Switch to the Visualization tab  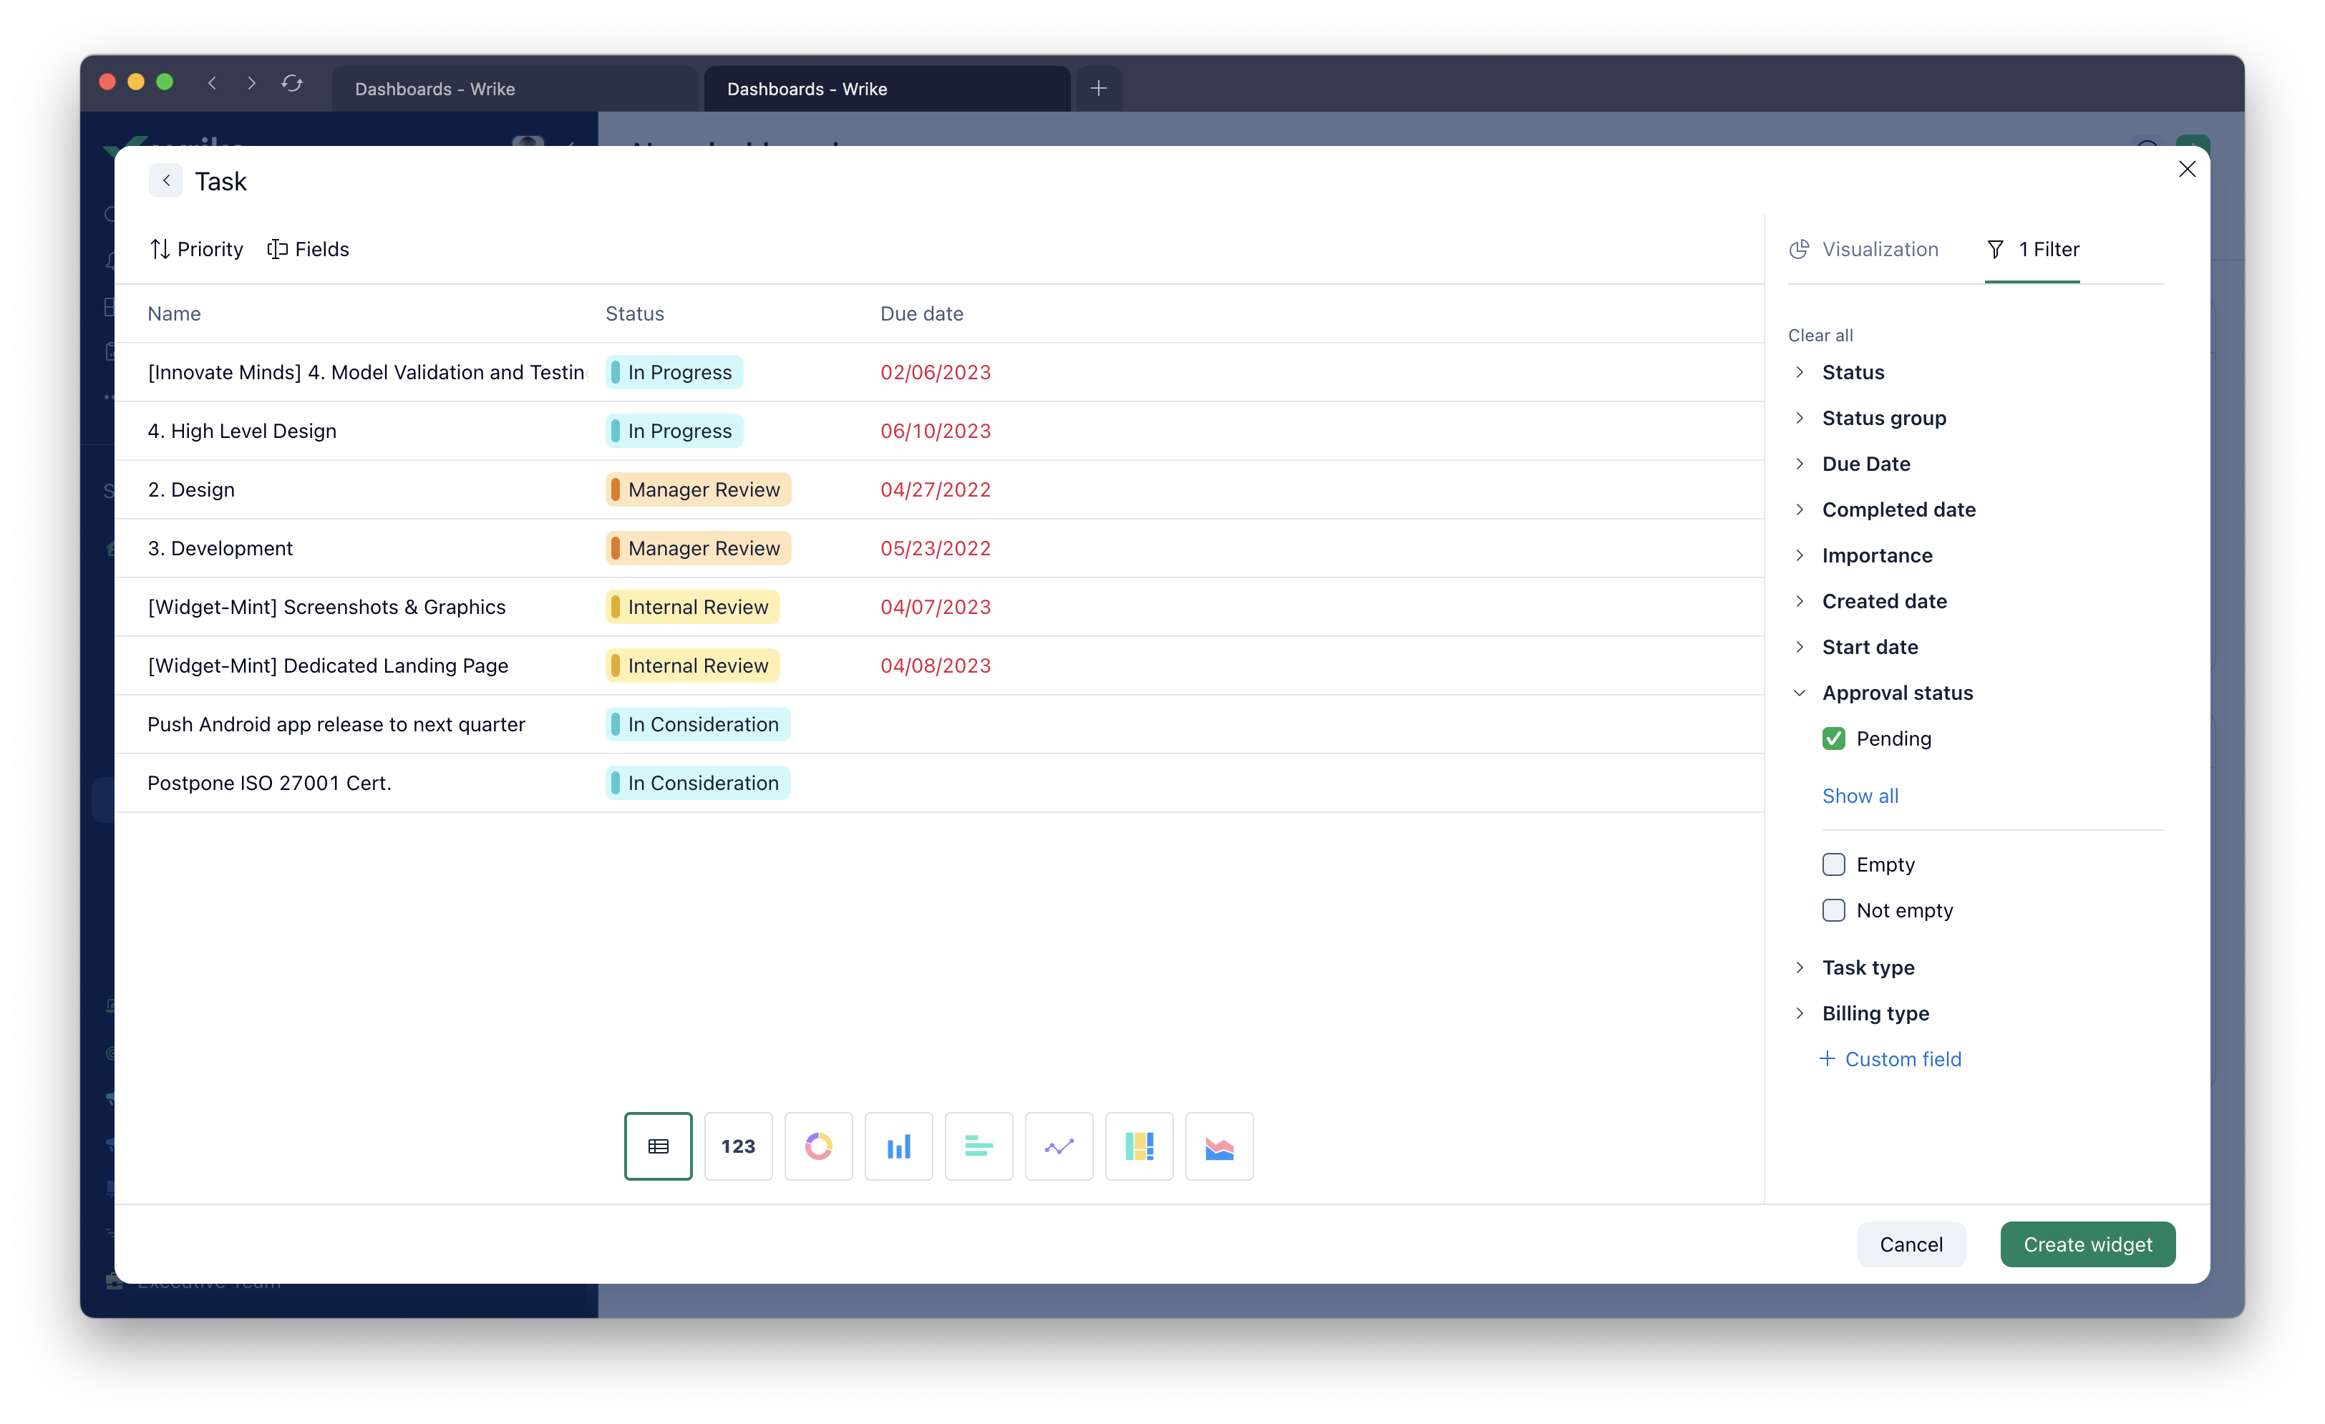pyautogui.click(x=1863, y=249)
